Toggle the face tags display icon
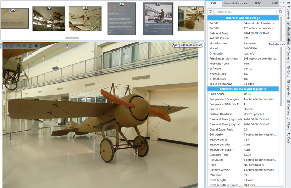Image resolution: width=291 pixels, height=188 pixels. coord(24,45)
